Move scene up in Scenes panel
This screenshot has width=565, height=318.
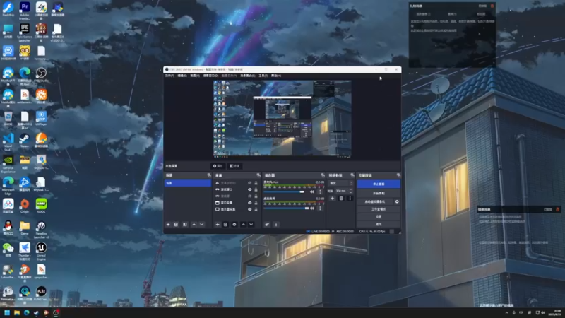[x=194, y=224]
